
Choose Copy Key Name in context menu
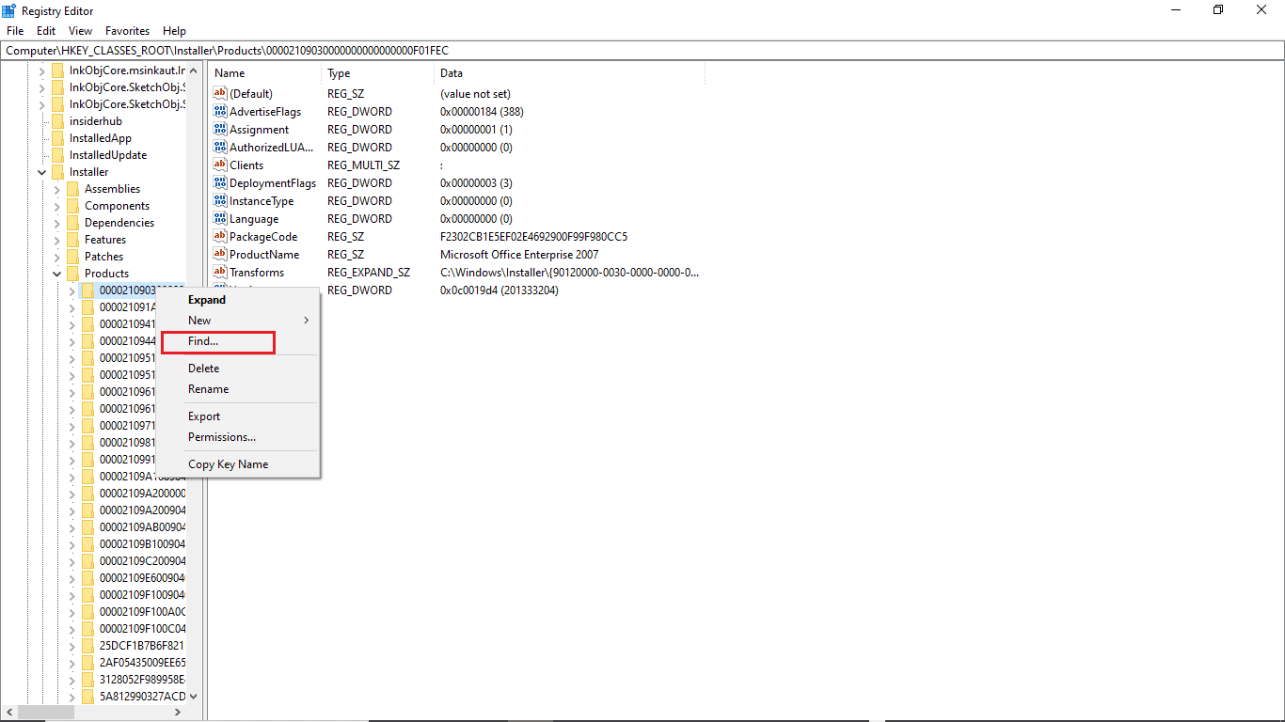click(238, 464)
